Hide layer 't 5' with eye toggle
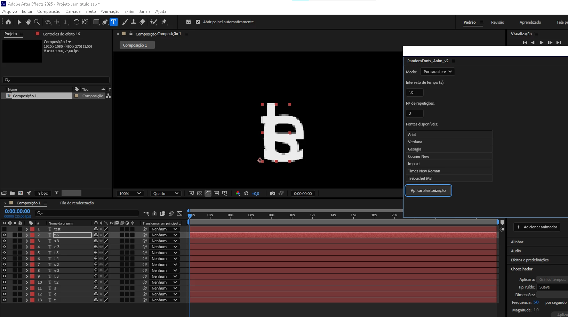 (x=5, y=253)
